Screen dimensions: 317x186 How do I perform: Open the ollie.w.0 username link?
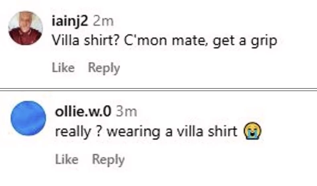[83, 111]
